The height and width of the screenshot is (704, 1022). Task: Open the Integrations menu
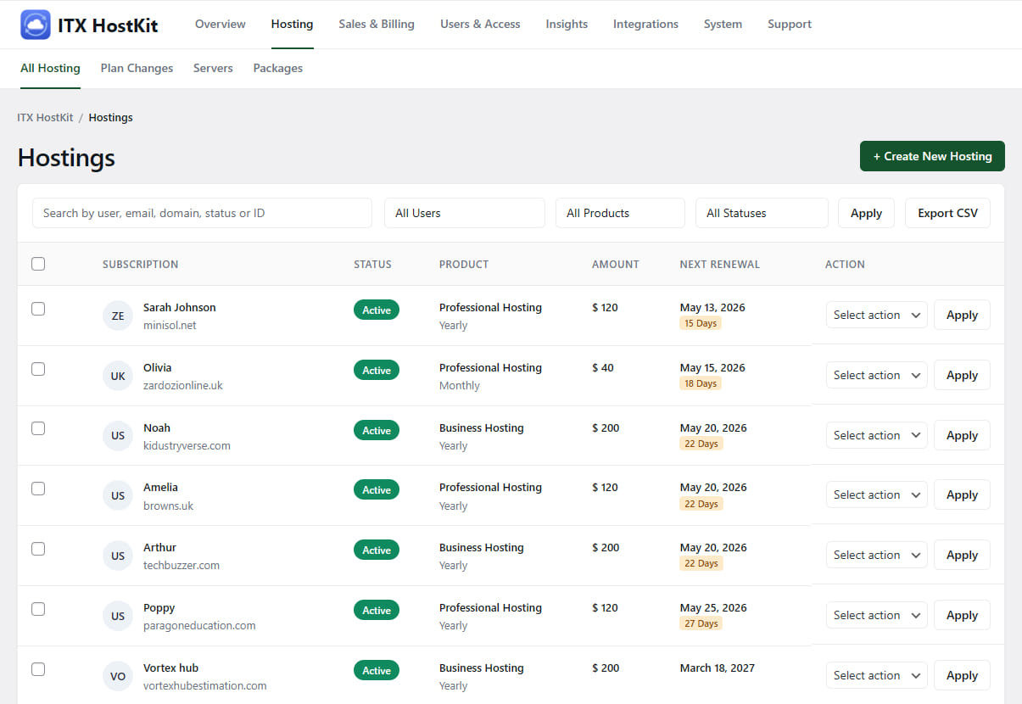[645, 24]
